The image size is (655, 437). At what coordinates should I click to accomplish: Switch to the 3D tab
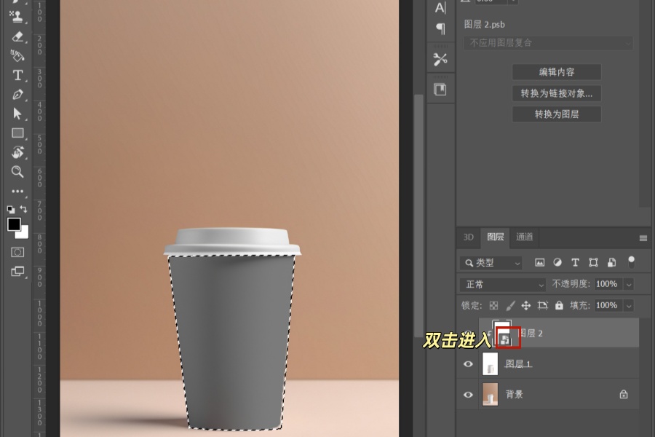(x=468, y=237)
